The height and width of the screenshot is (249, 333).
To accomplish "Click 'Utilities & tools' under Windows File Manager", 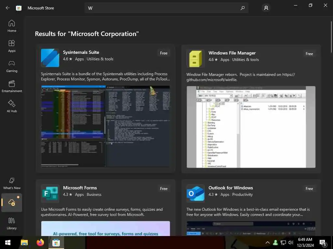I will click(246, 60).
